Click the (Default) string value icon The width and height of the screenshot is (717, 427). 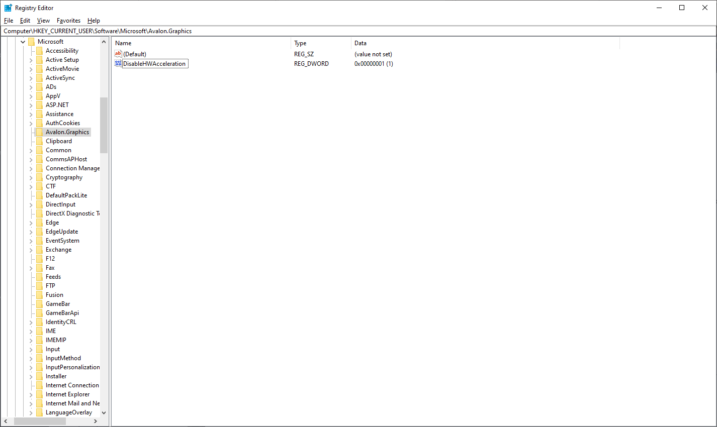point(118,54)
